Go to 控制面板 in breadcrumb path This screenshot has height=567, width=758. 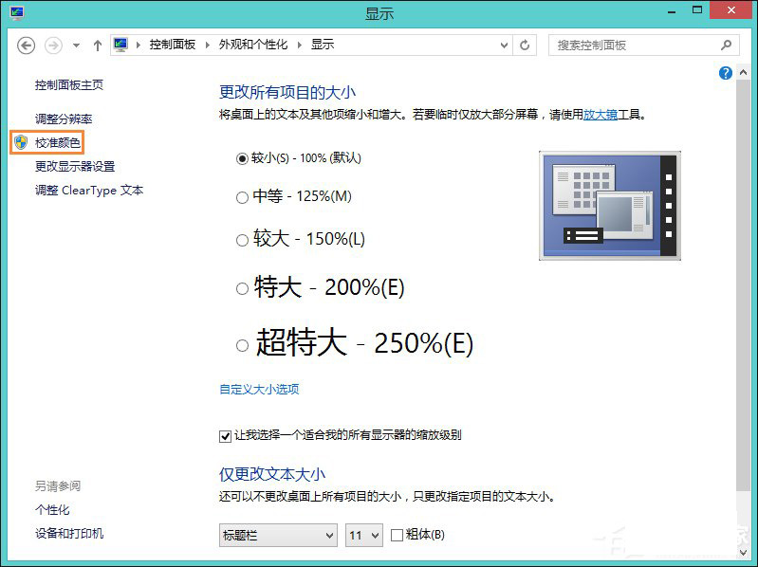pyautogui.click(x=171, y=45)
